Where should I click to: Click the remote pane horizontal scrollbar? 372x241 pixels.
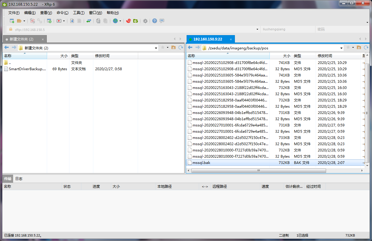pyautogui.click(x=258, y=171)
